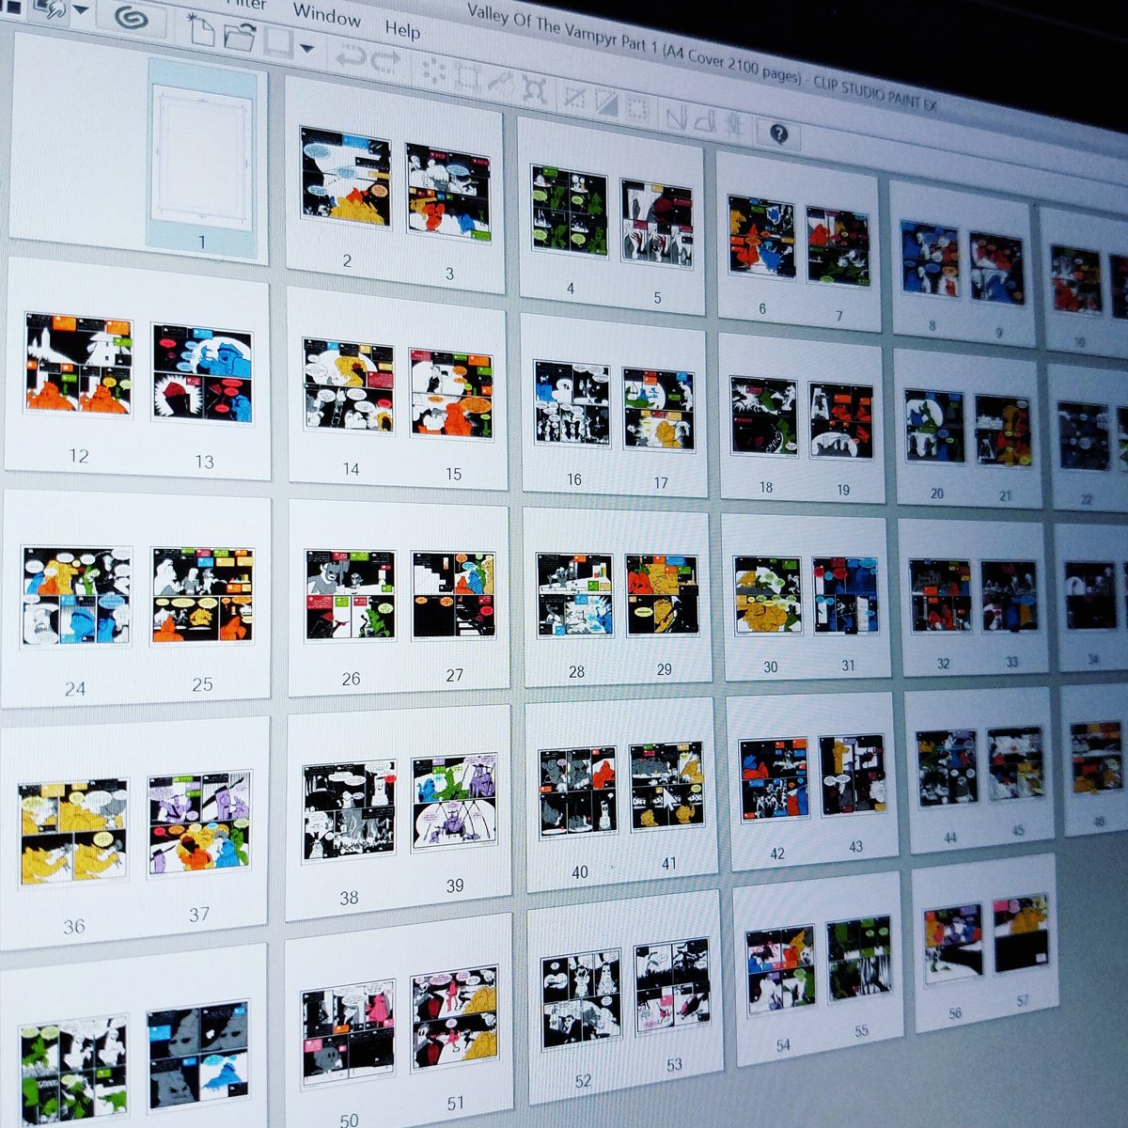Open the Help menu

(x=402, y=29)
